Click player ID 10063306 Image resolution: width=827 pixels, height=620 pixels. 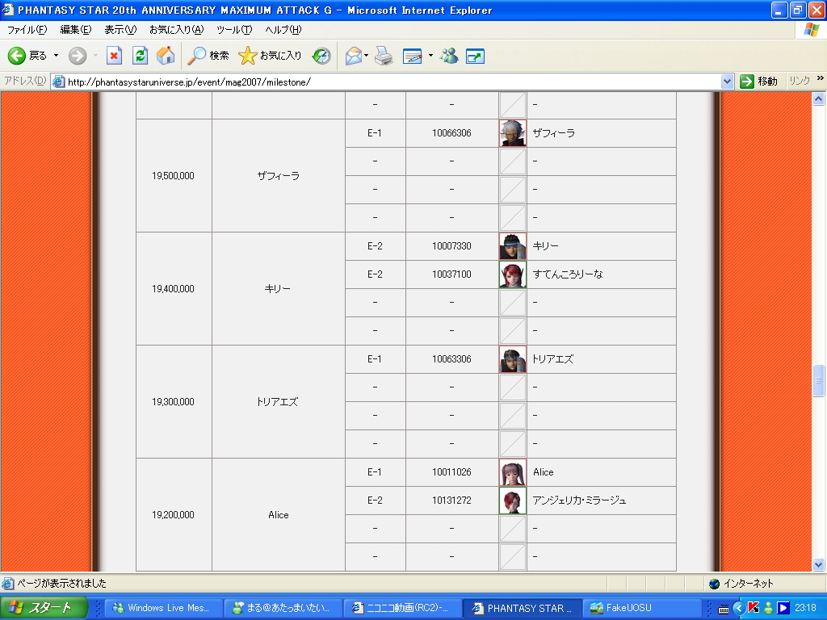click(451, 359)
